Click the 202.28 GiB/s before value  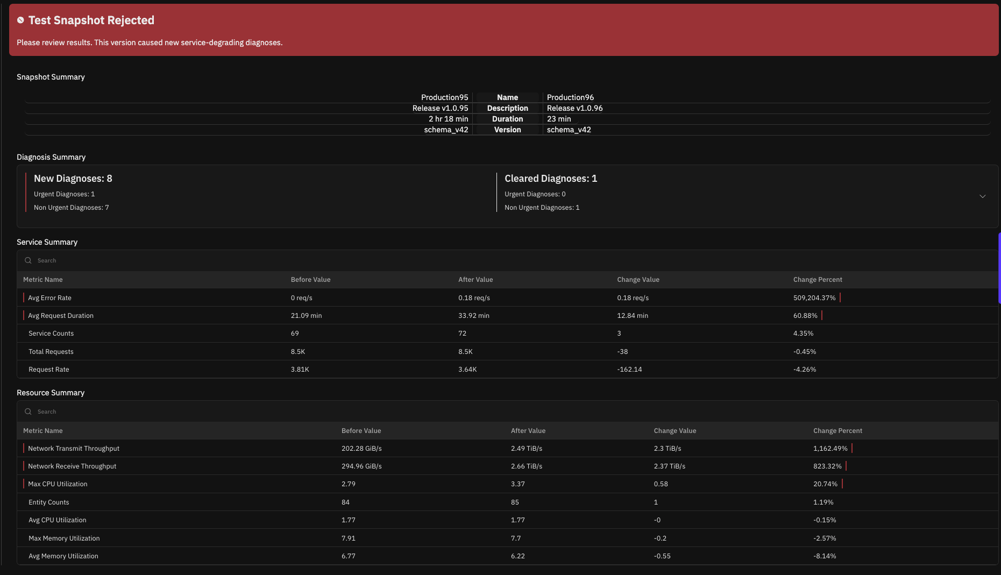(x=361, y=449)
